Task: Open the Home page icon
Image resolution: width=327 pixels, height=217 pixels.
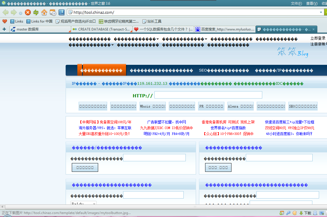Action: click(x=44, y=13)
